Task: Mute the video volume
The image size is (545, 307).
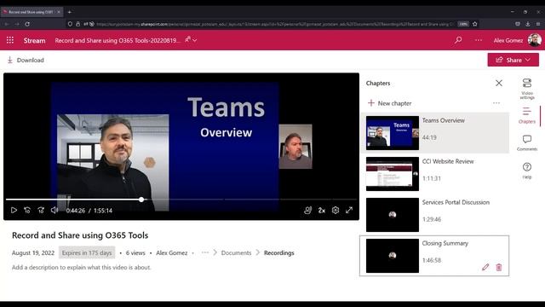Action: pyautogui.click(x=54, y=211)
